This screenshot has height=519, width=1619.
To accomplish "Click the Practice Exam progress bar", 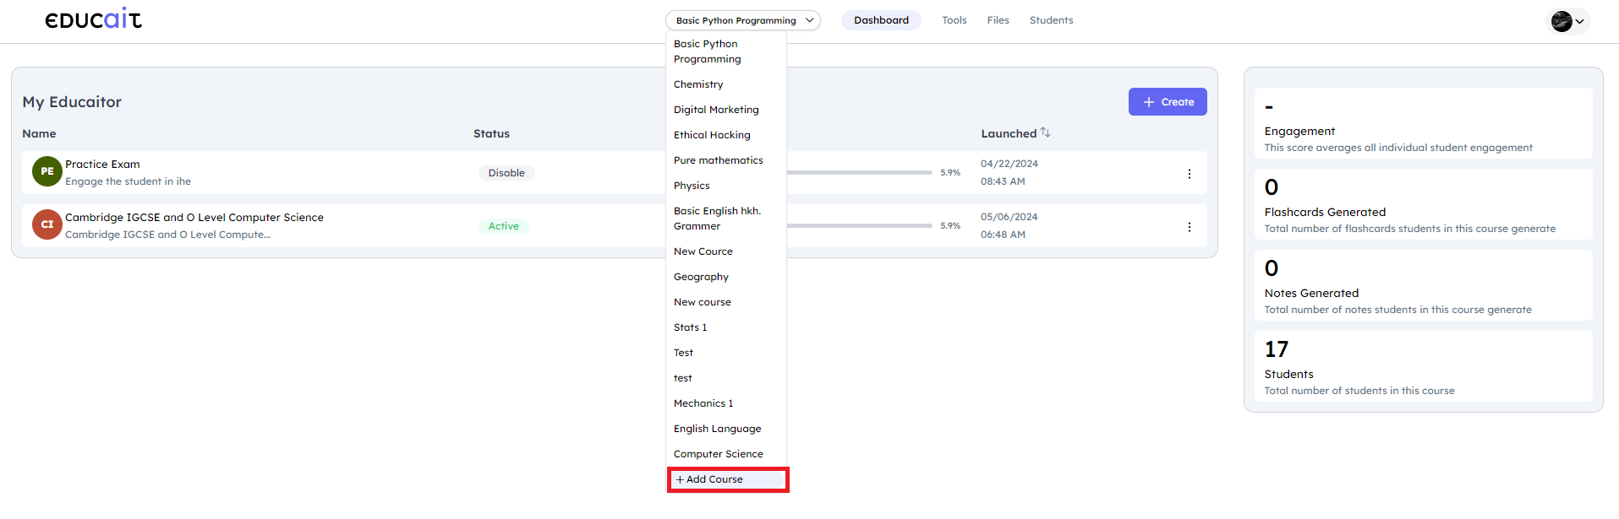I will point(858,172).
